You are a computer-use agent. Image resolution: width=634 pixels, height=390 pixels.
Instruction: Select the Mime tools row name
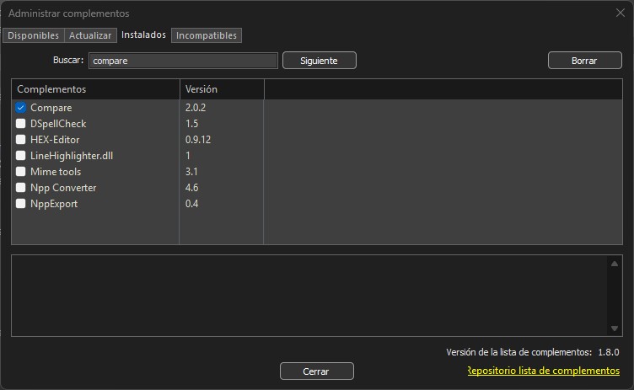point(56,172)
